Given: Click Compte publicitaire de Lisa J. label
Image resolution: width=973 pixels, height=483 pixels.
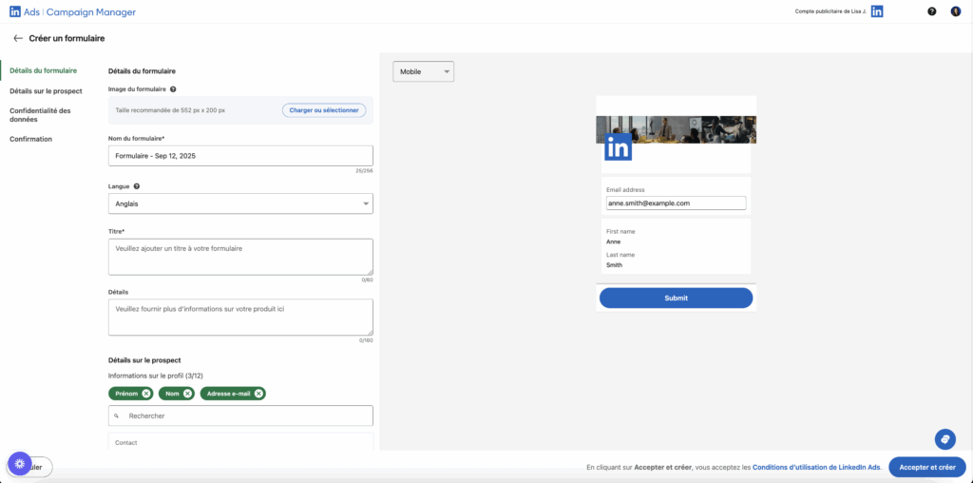Looking at the screenshot, I should [x=830, y=11].
